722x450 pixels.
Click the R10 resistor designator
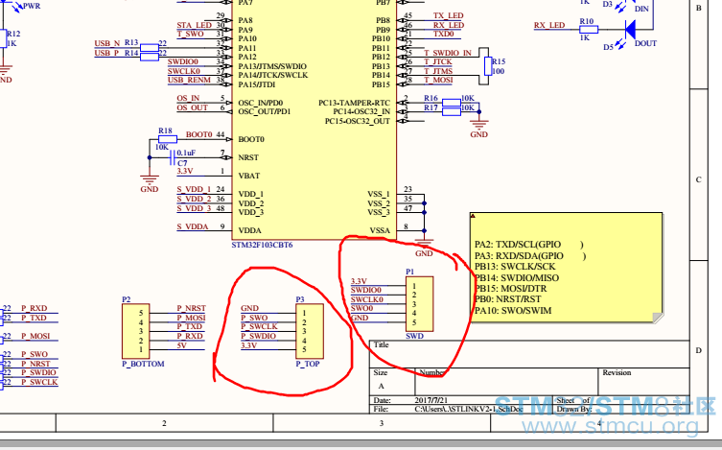click(x=587, y=21)
